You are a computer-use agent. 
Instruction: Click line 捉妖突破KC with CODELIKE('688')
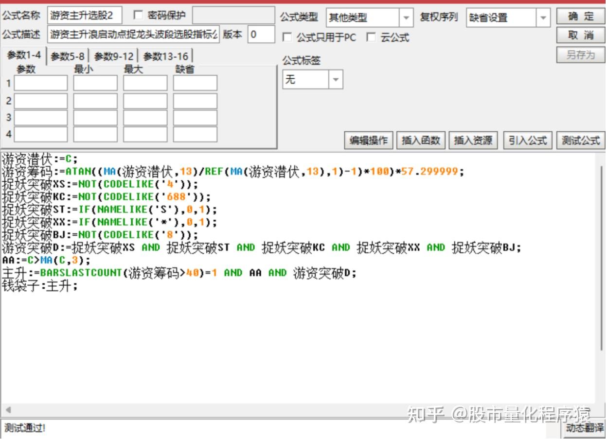pyautogui.click(x=107, y=197)
